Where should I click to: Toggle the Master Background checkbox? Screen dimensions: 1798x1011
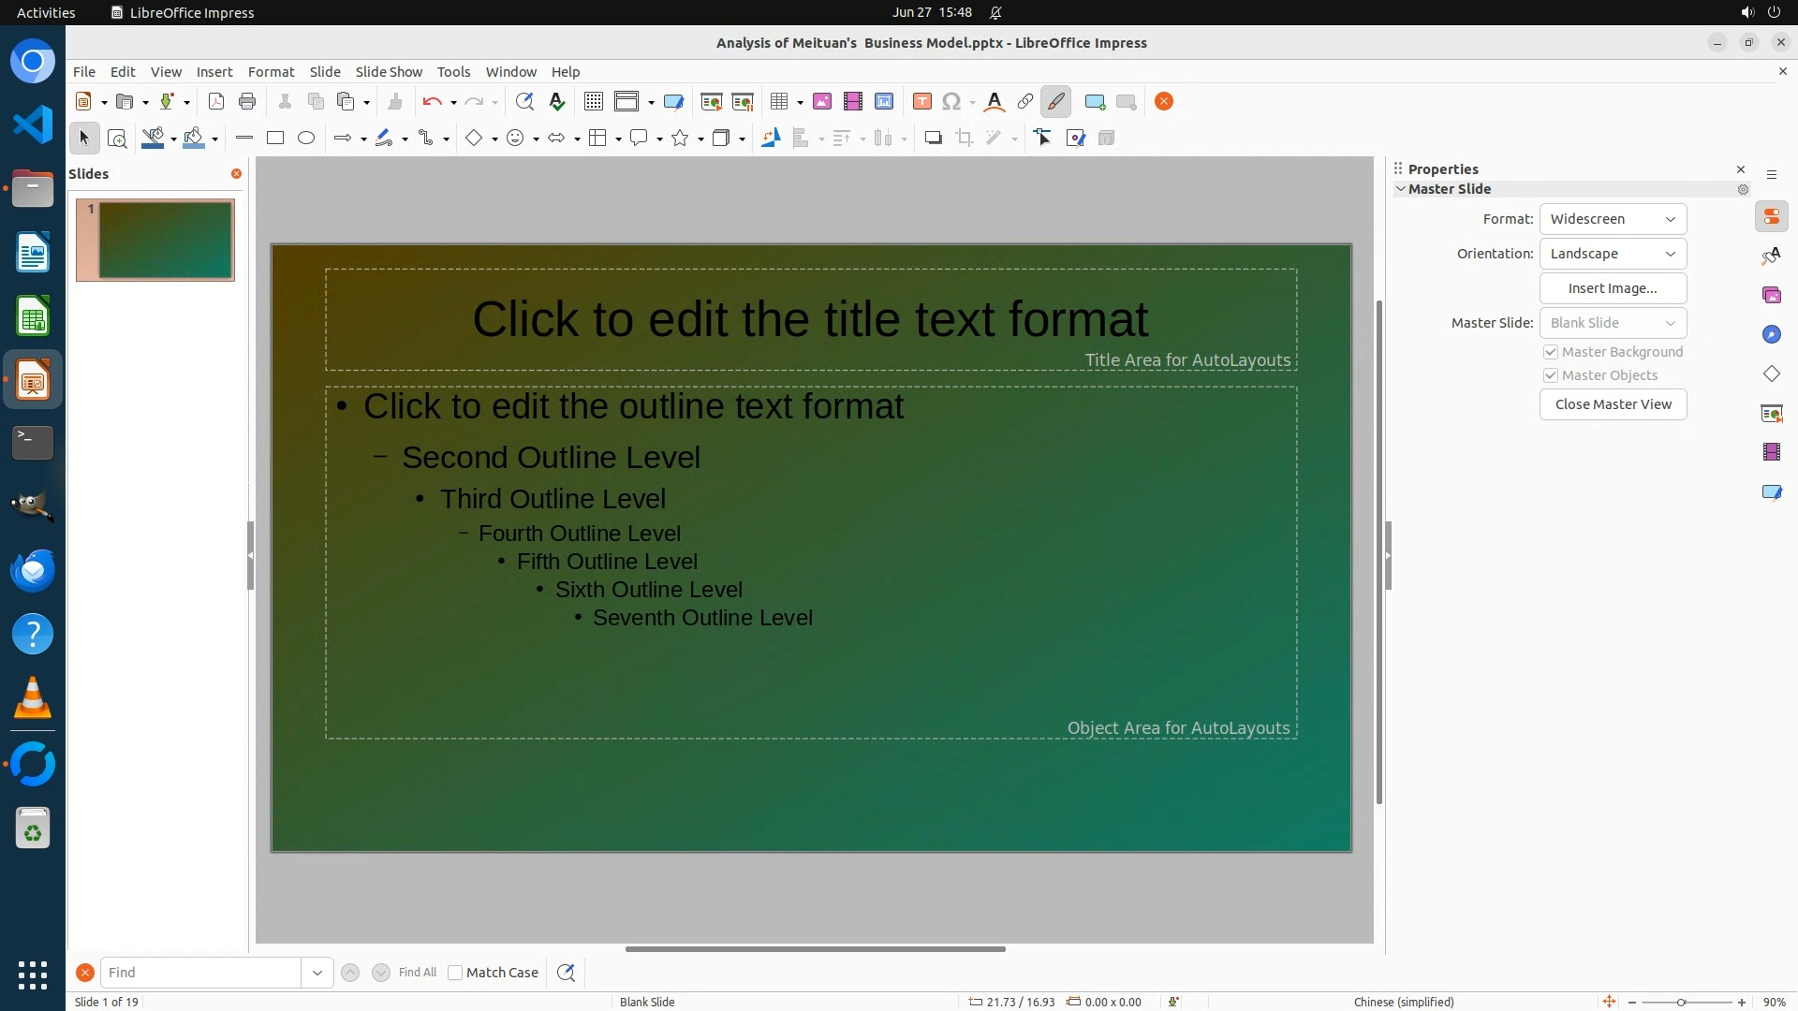1551,352
